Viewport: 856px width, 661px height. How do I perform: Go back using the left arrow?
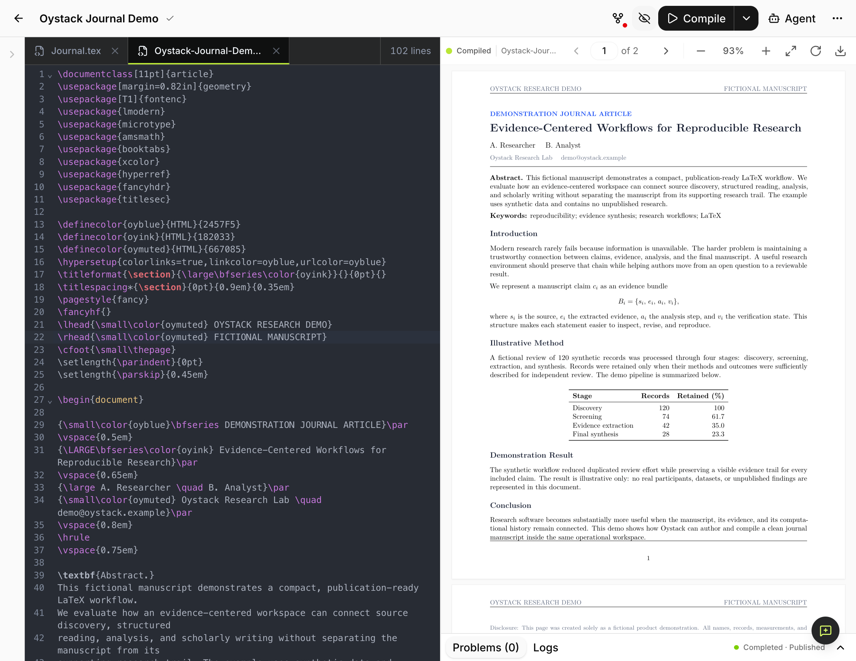coord(18,18)
